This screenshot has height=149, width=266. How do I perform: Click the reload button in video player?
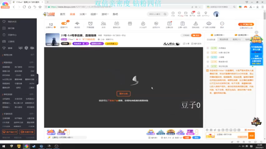point(123,94)
